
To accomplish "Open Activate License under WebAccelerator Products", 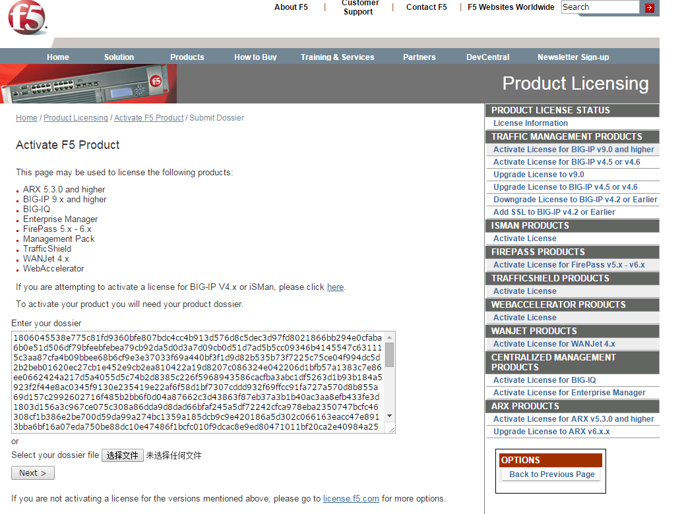I will tap(525, 318).
